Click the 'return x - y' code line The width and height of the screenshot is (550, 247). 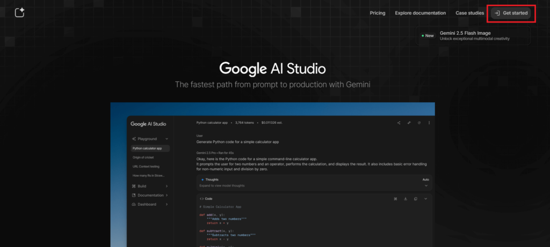(218, 239)
